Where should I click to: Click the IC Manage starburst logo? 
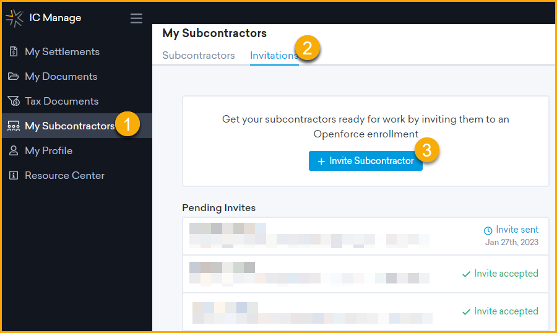point(15,18)
